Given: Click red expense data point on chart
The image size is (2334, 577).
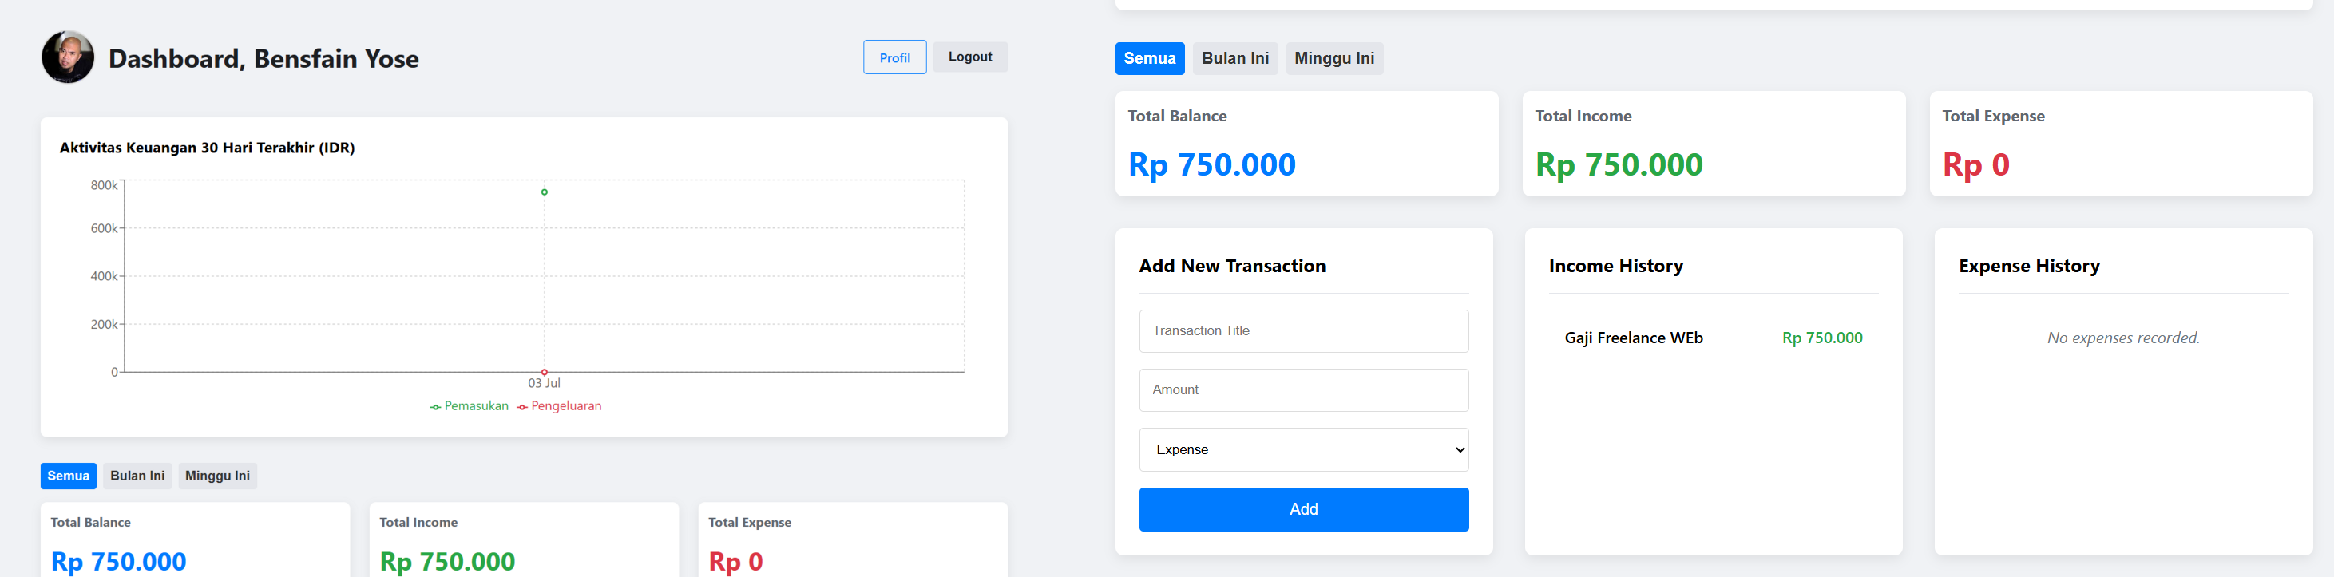Looking at the screenshot, I should click(545, 372).
